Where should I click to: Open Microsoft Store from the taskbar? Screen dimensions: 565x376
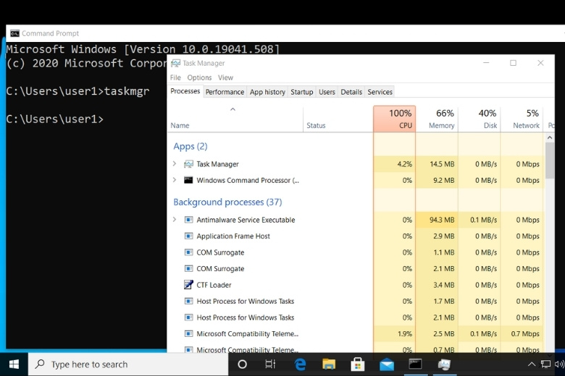(357, 364)
